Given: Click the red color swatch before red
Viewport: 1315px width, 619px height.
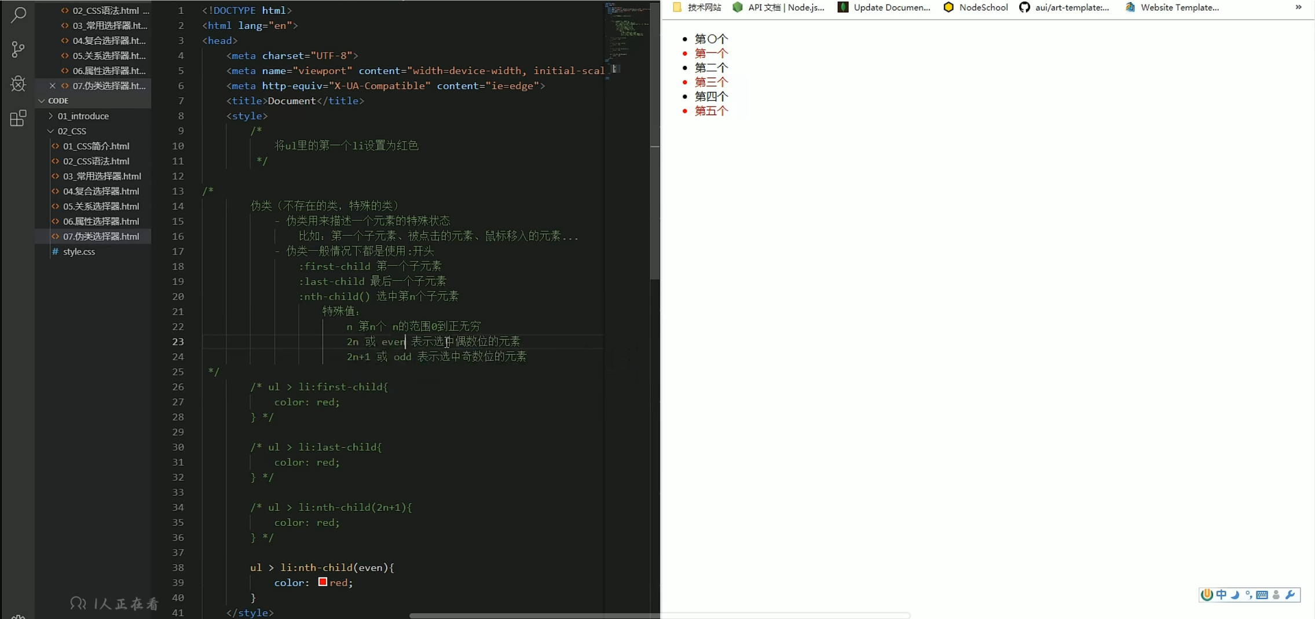Looking at the screenshot, I should coord(323,582).
